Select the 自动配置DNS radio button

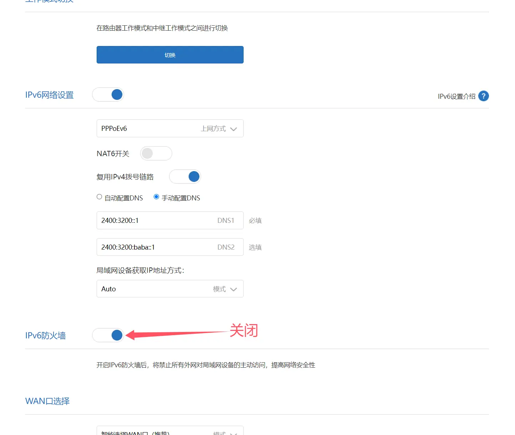(x=100, y=197)
